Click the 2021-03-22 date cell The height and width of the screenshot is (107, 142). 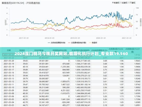tap(9, 58)
